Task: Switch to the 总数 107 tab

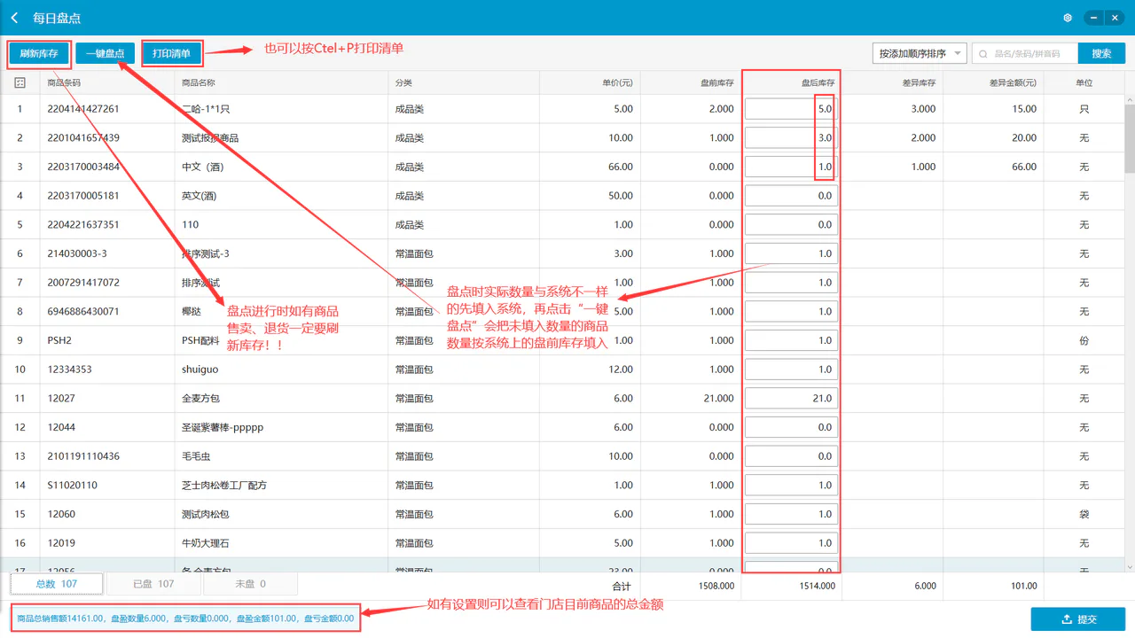Action: point(57,584)
